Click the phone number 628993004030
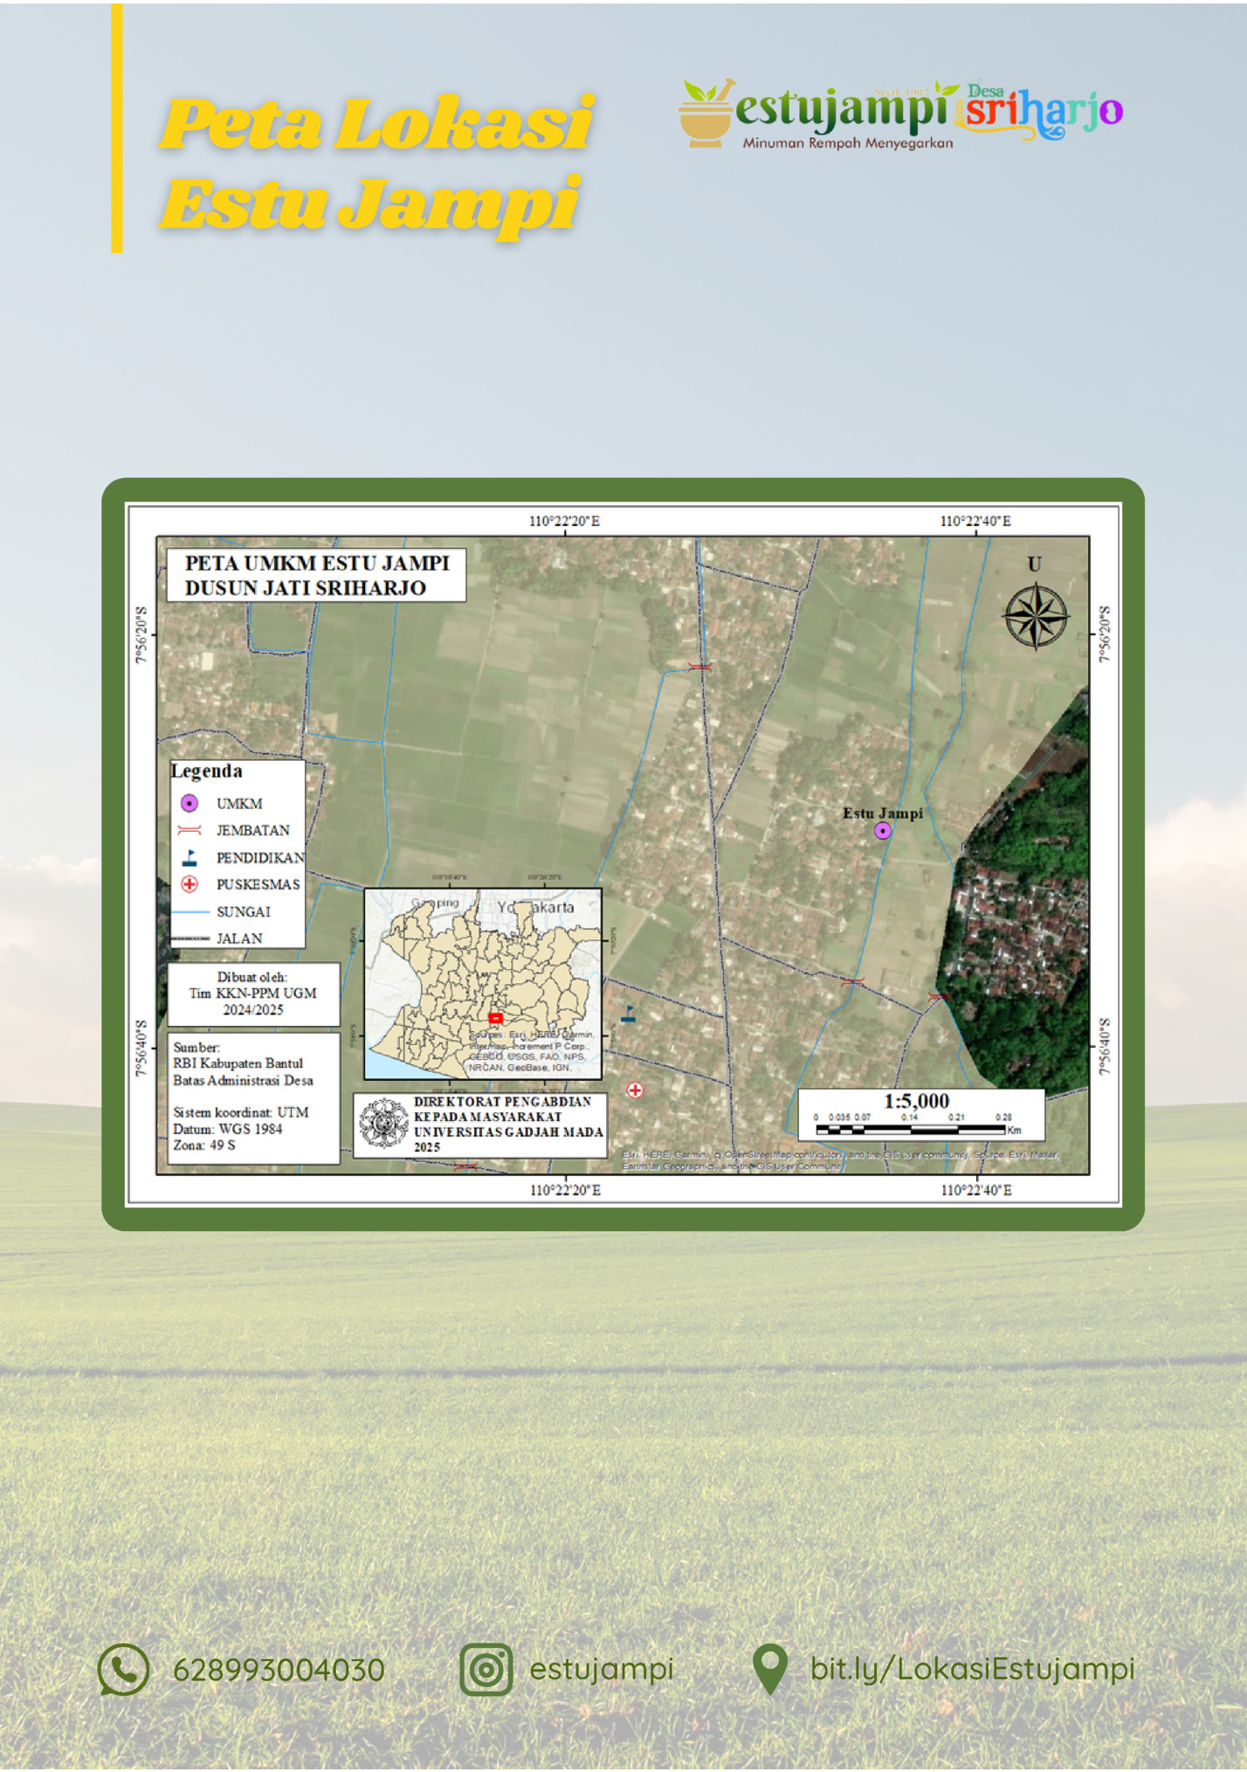The image size is (1247, 1772). 279,1670
